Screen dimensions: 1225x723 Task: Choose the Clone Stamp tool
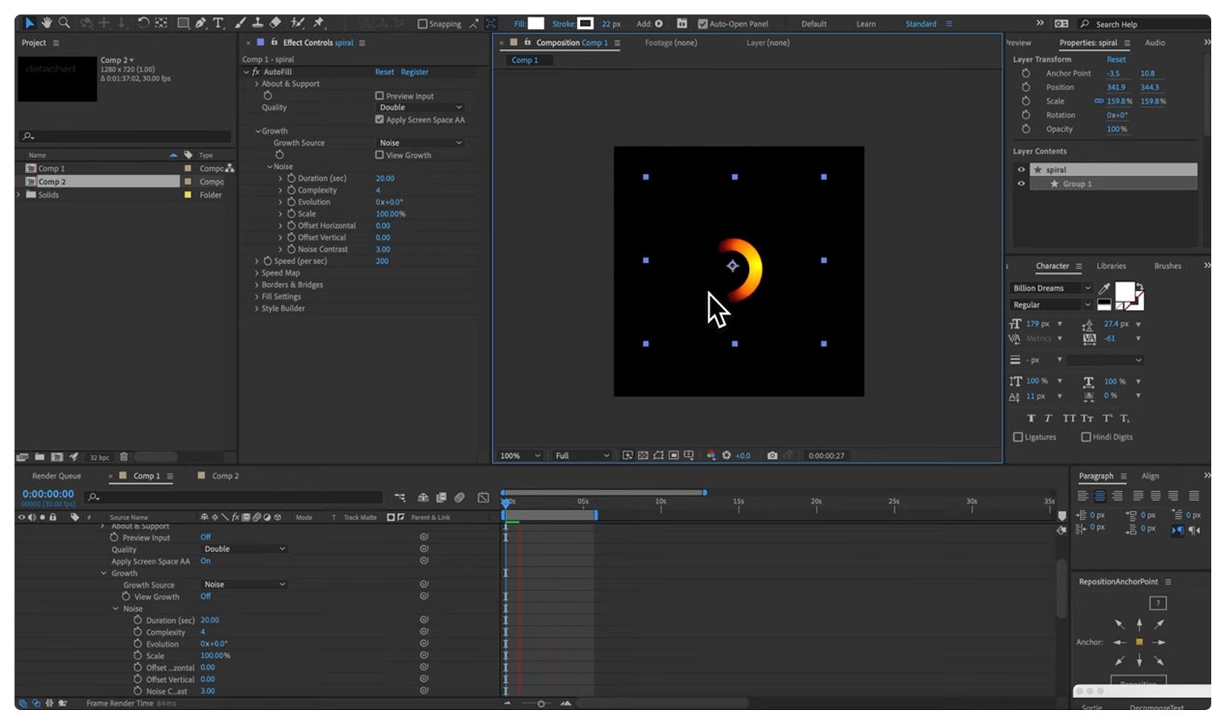tap(258, 23)
